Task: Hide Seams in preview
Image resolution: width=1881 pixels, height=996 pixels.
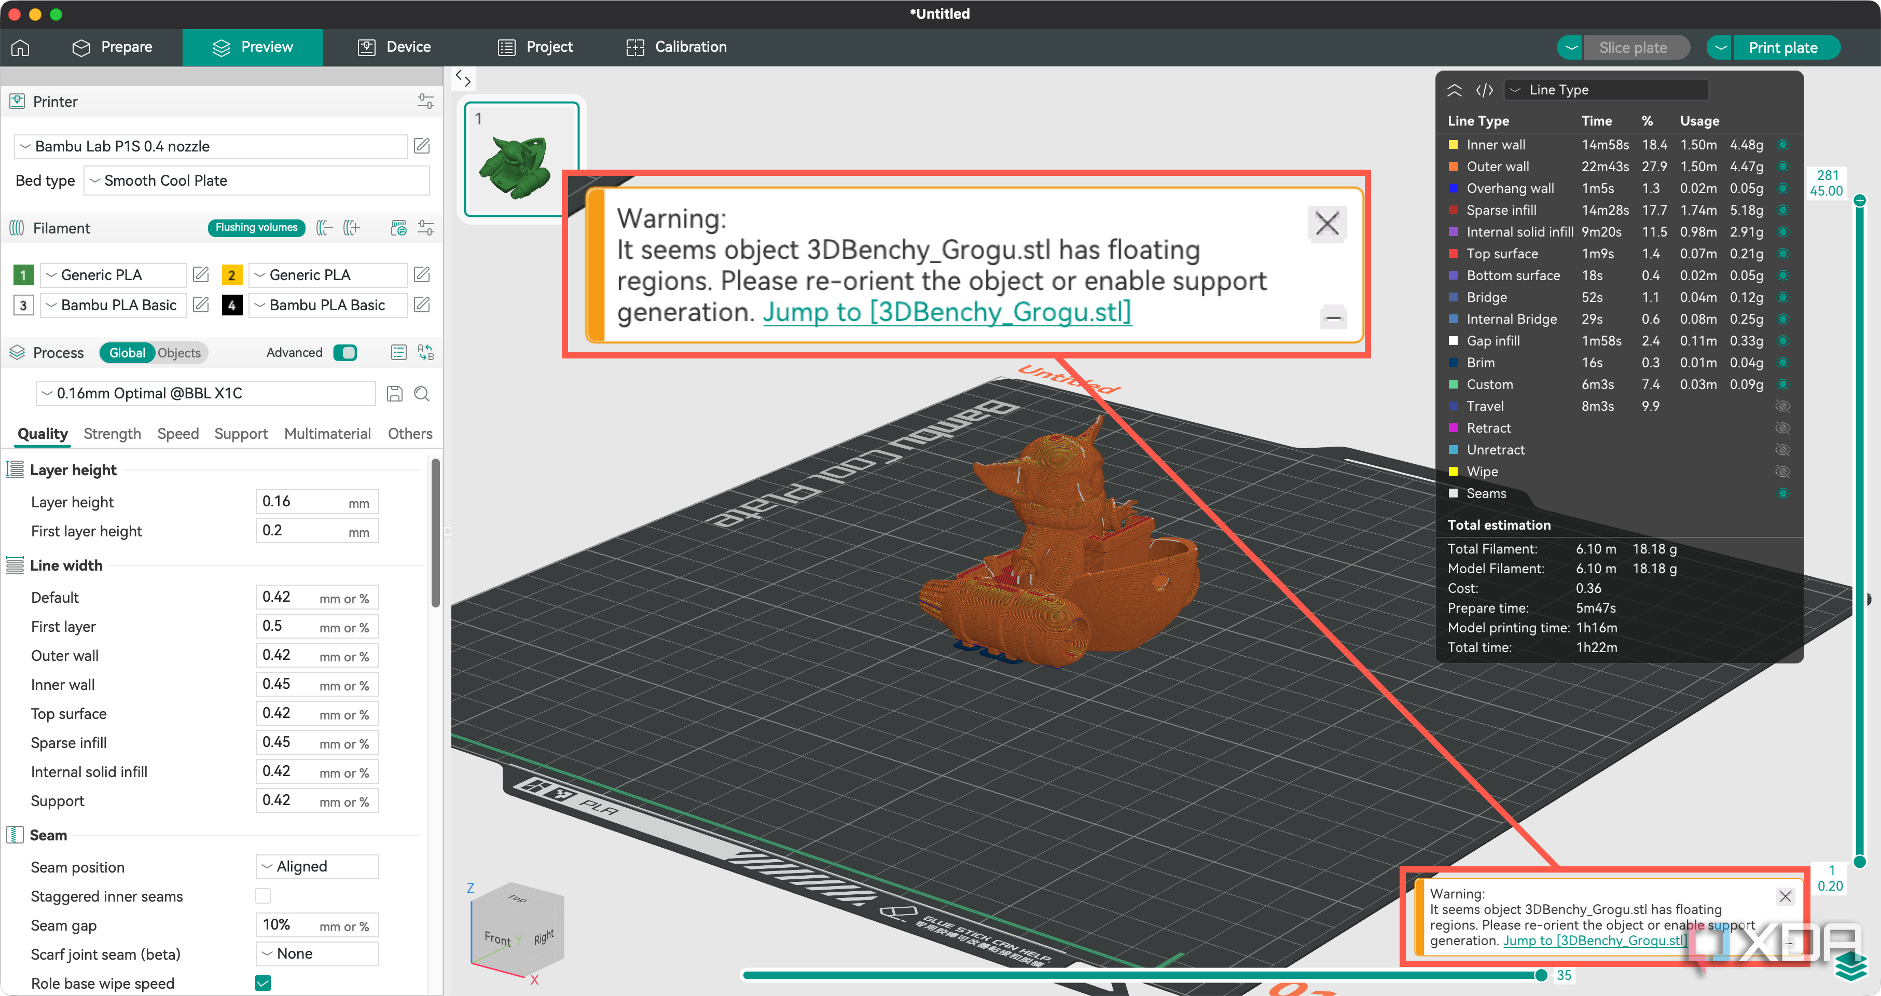Action: coord(1782,494)
